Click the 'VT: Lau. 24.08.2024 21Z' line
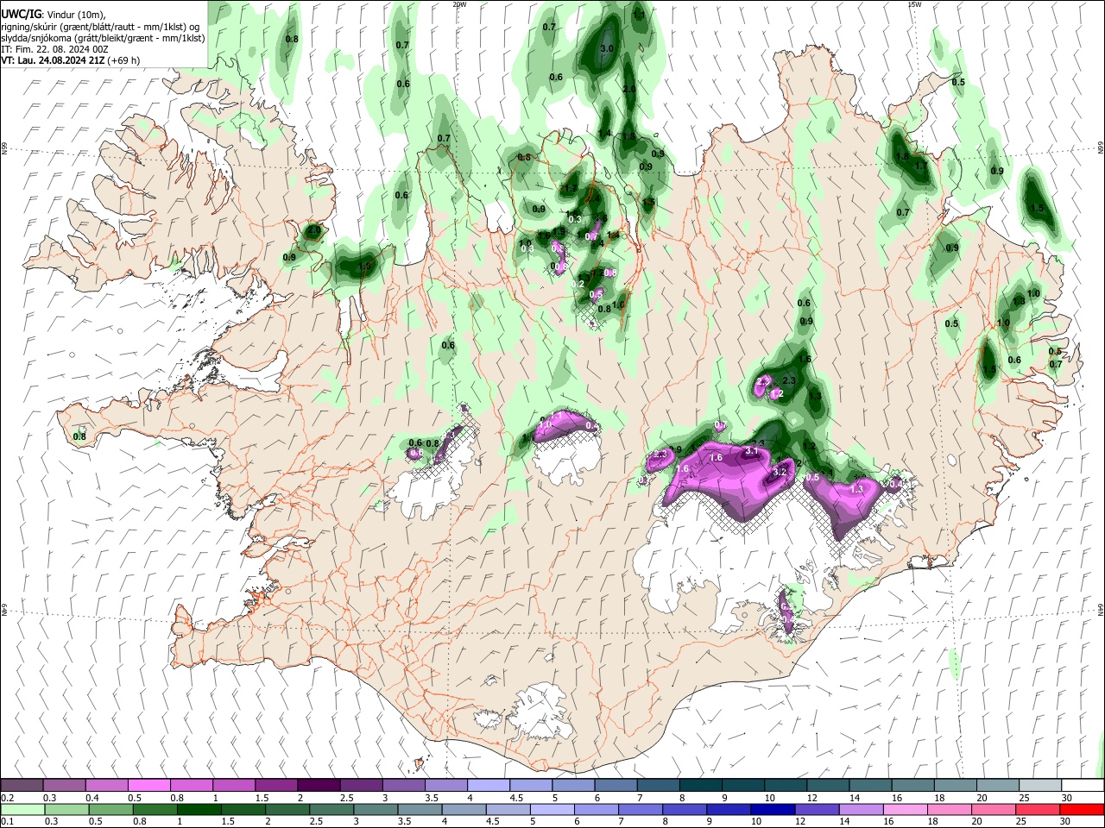The image size is (1105, 828). (53, 60)
